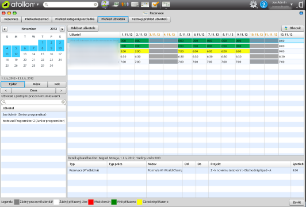The width and height of the screenshot is (306, 207).
Task: Click the Typ práce column header
Action: (127, 164)
